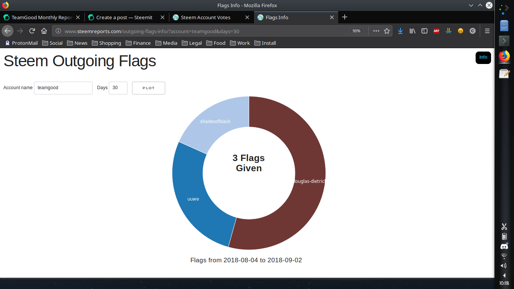Open the Firefox downloads arrow
The height and width of the screenshot is (289, 514).
[x=400, y=31]
